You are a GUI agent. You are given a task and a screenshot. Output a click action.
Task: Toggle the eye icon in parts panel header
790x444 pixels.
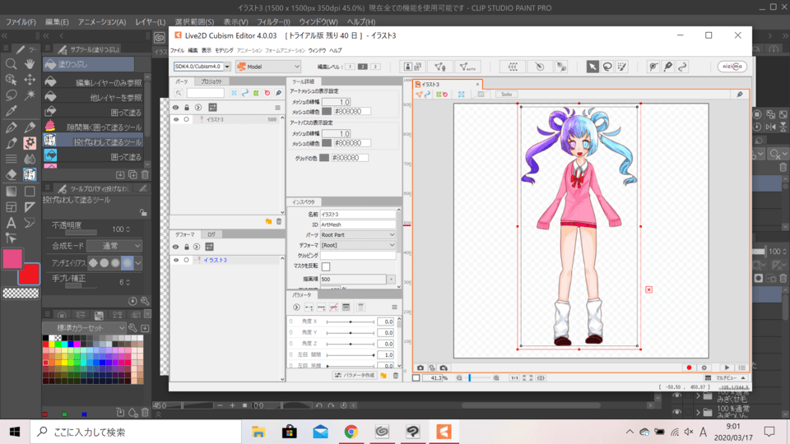click(175, 107)
